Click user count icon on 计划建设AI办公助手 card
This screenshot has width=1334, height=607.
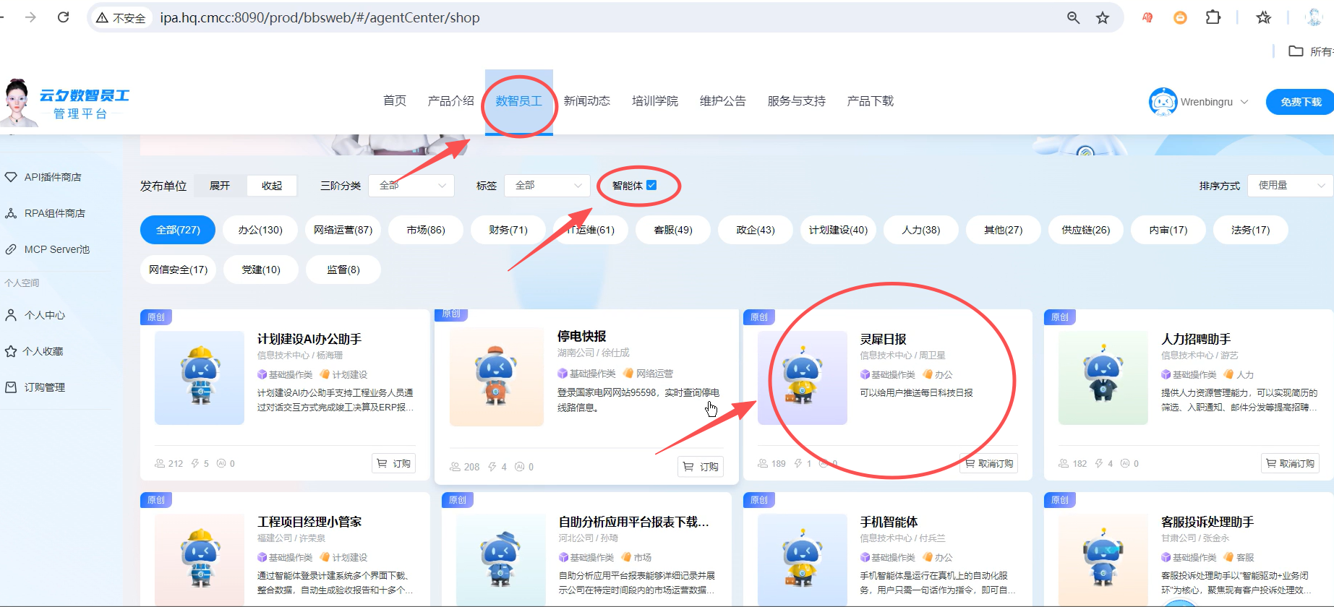pyautogui.click(x=160, y=463)
